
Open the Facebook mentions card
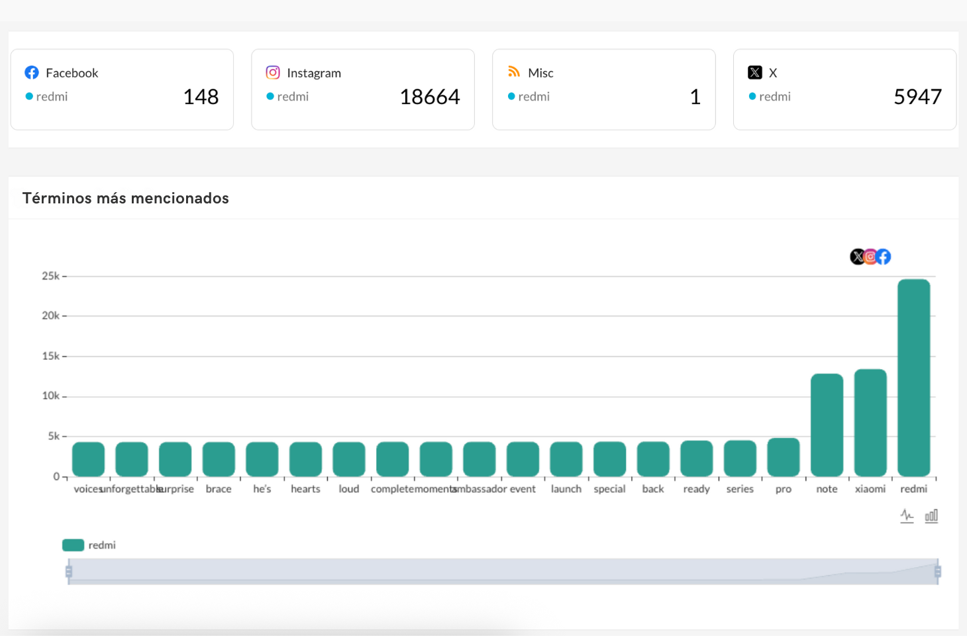click(x=122, y=89)
